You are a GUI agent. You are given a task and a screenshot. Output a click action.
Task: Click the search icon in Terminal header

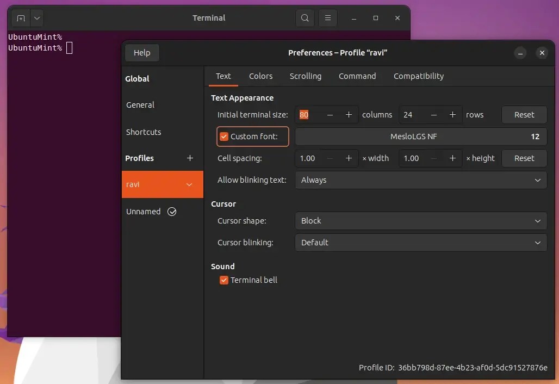305,18
